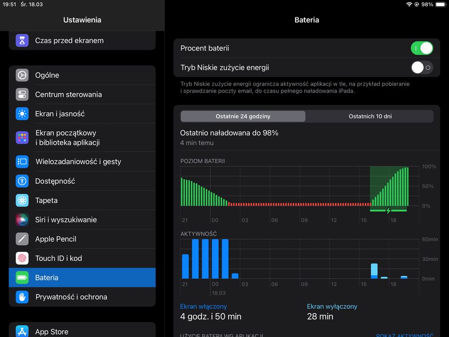Open Czas przed ekranem hourglass icon
Image resolution: width=449 pixels, height=337 pixels.
point(22,40)
